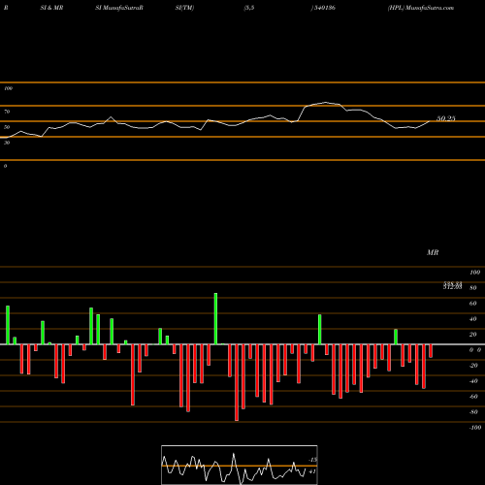Click the MR axis label 60

coord(473,304)
